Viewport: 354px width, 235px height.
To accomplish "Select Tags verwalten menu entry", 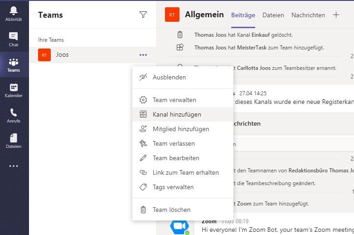I will point(183,187).
